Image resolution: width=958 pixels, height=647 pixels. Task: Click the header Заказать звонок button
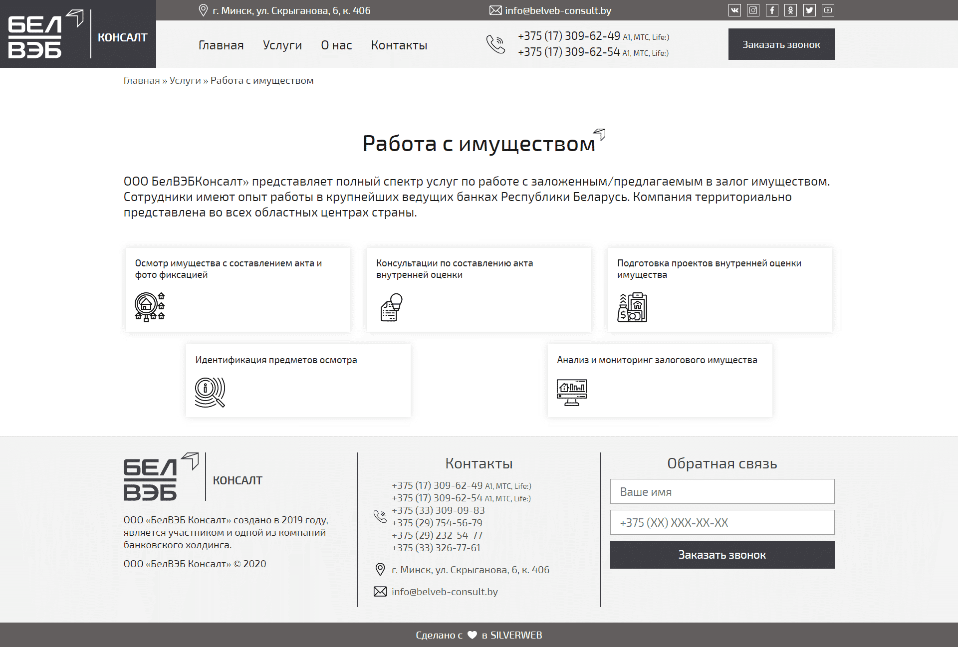point(781,44)
